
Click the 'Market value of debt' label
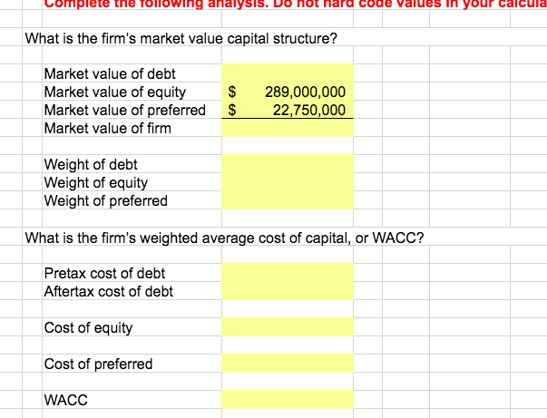click(110, 74)
